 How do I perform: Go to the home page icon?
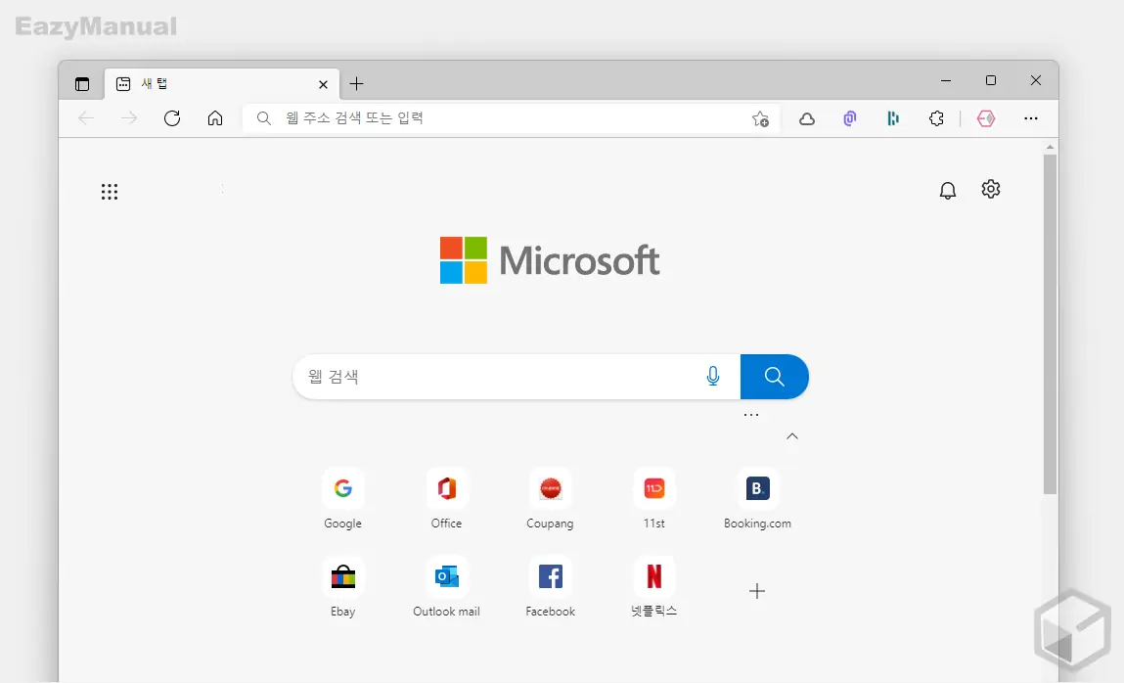(x=215, y=118)
